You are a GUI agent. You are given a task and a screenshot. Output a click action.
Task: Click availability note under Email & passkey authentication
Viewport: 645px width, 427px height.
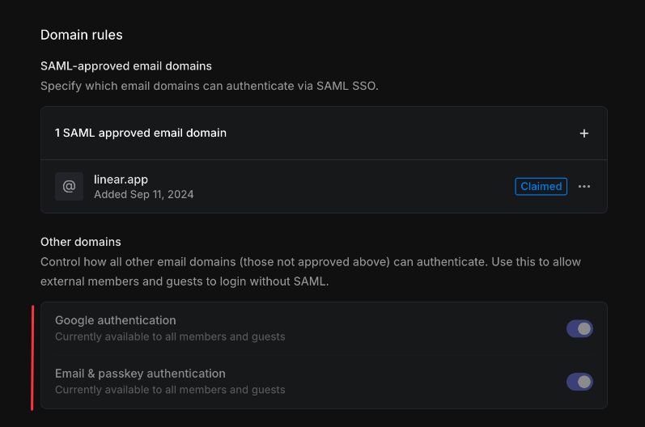coord(170,390)
